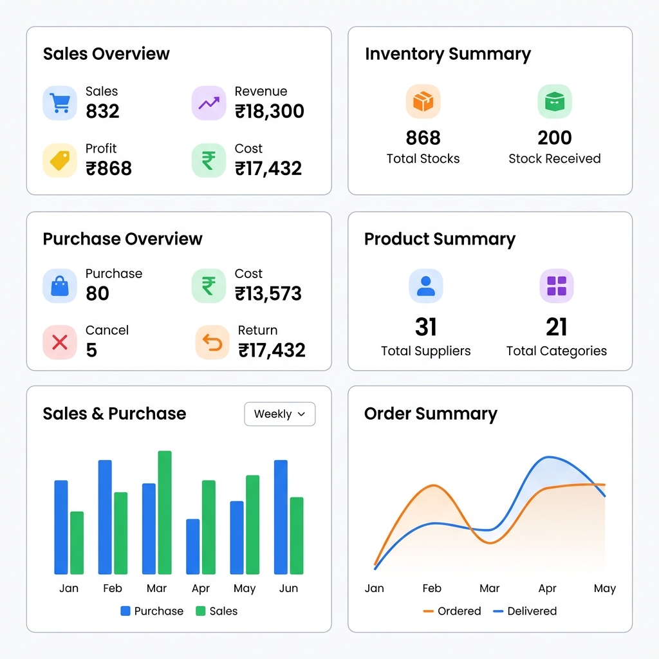Click the blue Delivered legend marker
Screen dimensions: 659x659
(x=498, y=611)
